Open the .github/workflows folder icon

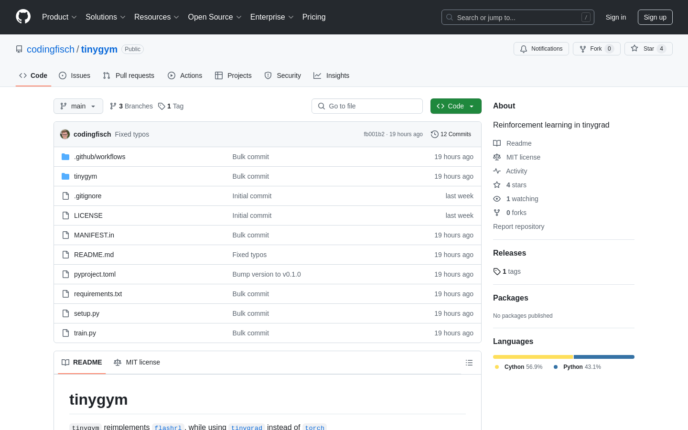(65, 157)
